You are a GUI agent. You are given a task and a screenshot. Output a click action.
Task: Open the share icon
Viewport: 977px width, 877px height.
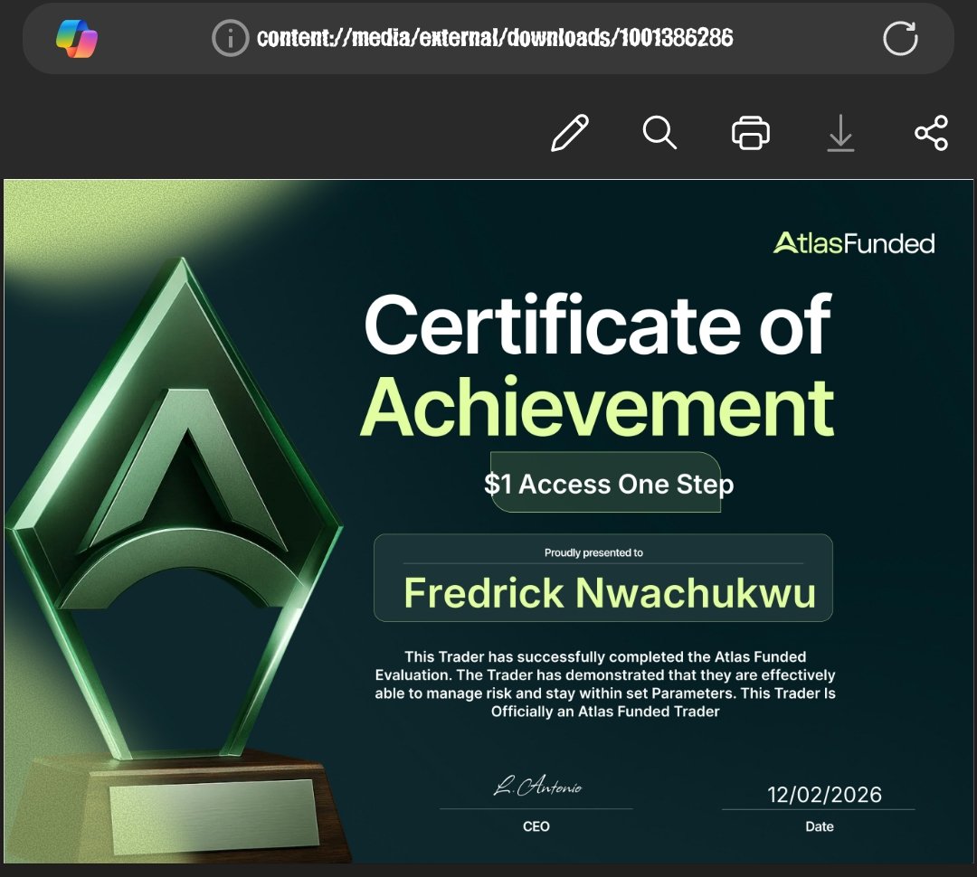click(x=931, y=133)
